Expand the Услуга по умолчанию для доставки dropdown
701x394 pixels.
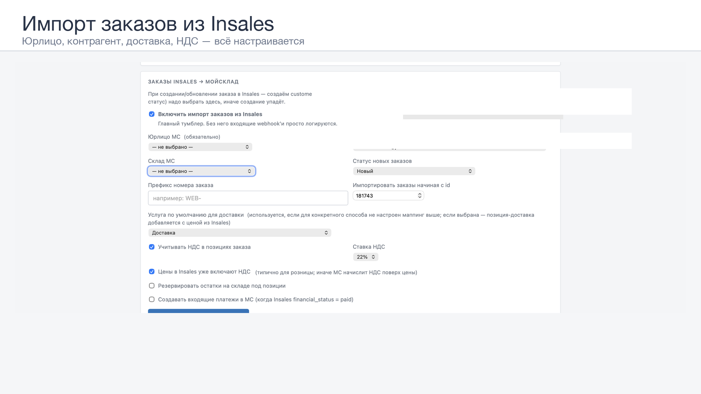[x=240, y=233]
